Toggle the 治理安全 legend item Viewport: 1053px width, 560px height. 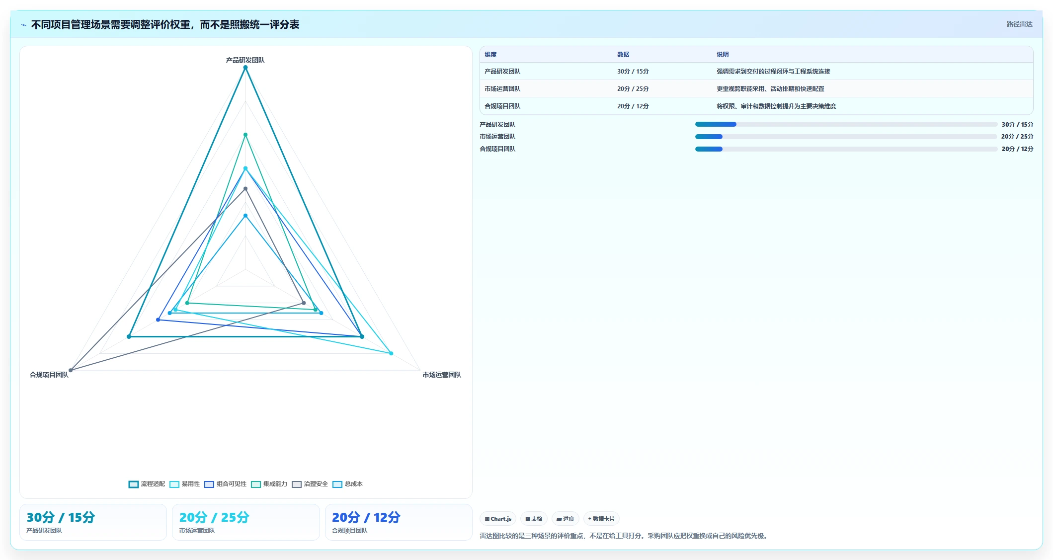click(x=310, y=484)
